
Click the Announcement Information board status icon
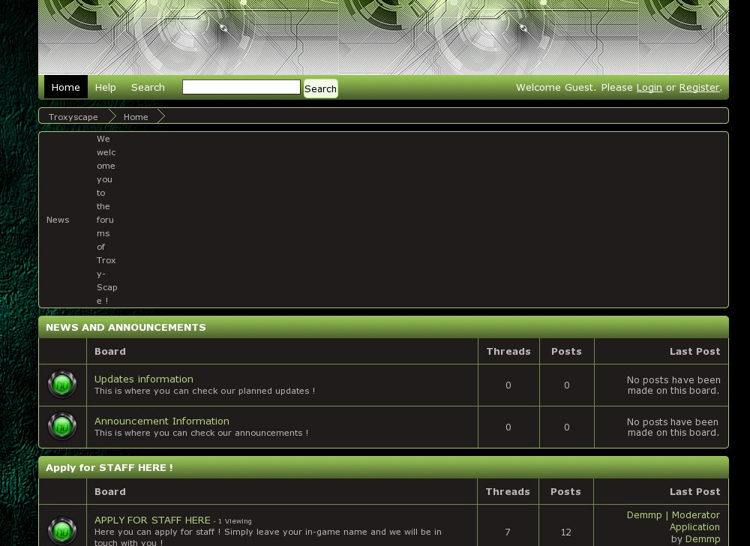(x=62, y=427)
